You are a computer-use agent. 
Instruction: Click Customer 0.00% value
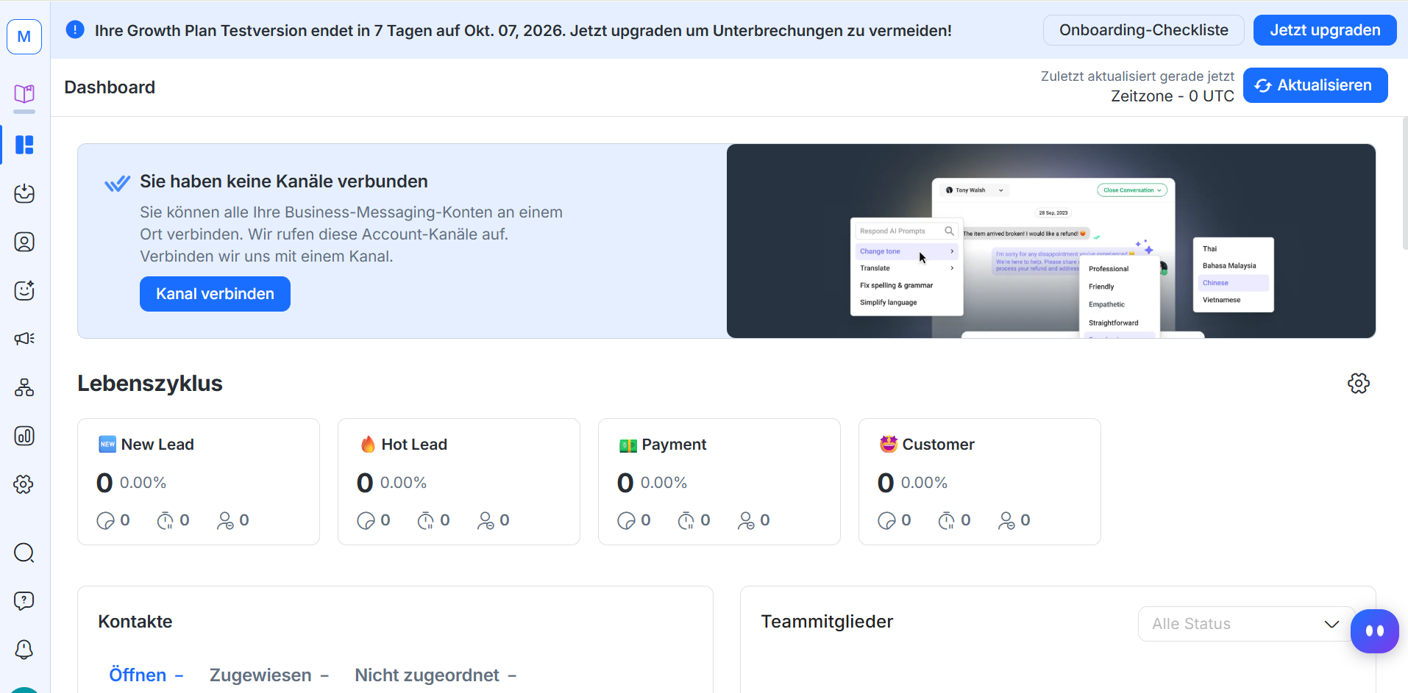(924, 483)
